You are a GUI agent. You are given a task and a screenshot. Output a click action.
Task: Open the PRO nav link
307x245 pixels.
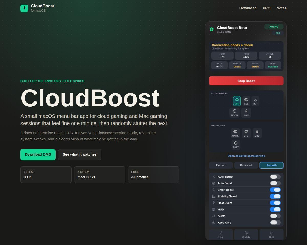[x=267, y=8]
